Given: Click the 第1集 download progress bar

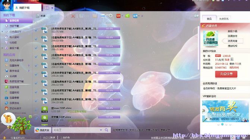Looking at the screenshot, I should click(109, 29).
